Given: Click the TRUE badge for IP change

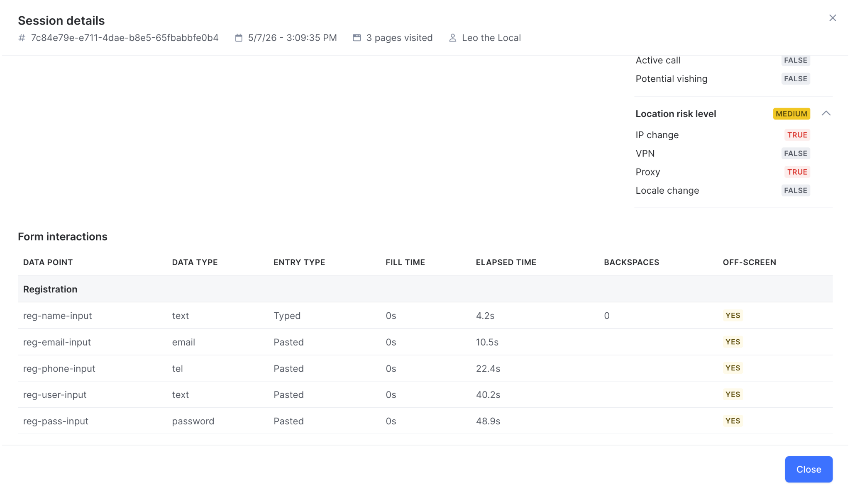Looking at the screenshot, I should pos(797,135).
